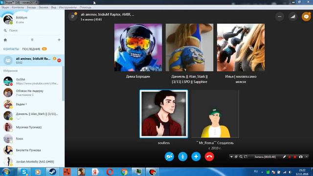Select the soulless participant picture
The image size is (313, 176).
(x=164, y=114)
